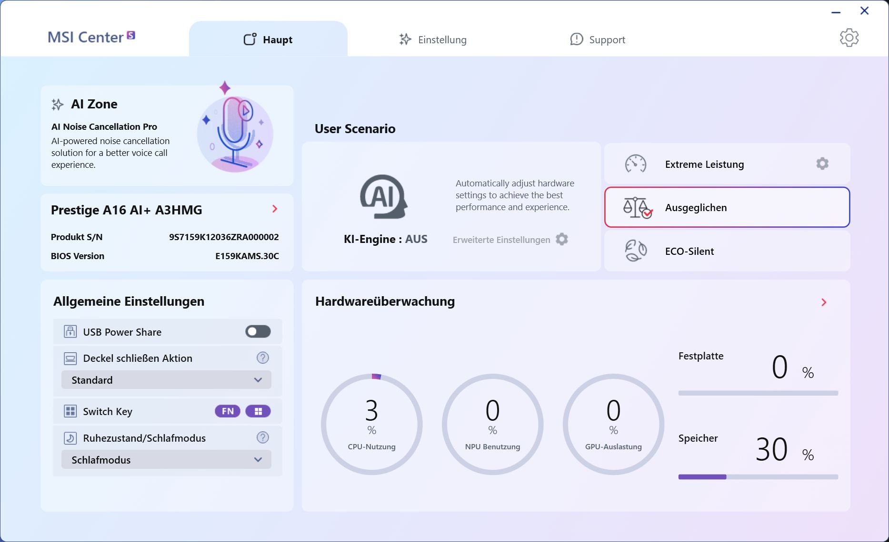Click the Festplatte label
The width and height of the screenshot is (889, 542).
[701, 356]
